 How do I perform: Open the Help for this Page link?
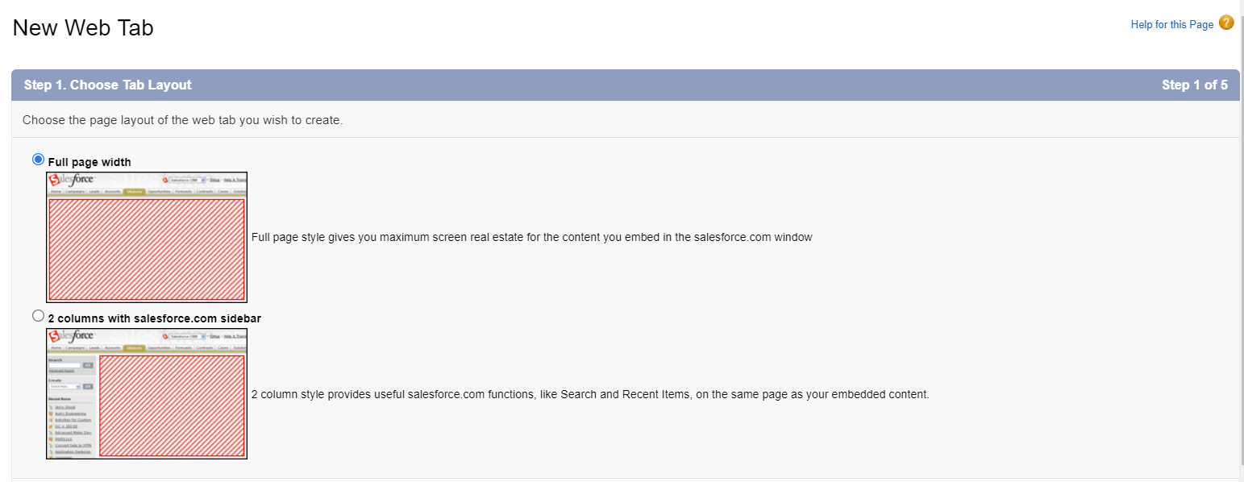tap(1171, 24)
